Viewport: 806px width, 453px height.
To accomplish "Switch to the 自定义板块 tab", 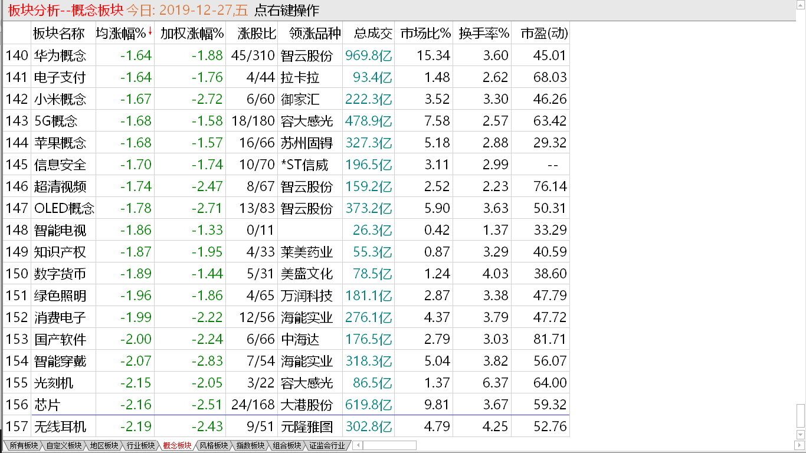I will coord(63,445).
